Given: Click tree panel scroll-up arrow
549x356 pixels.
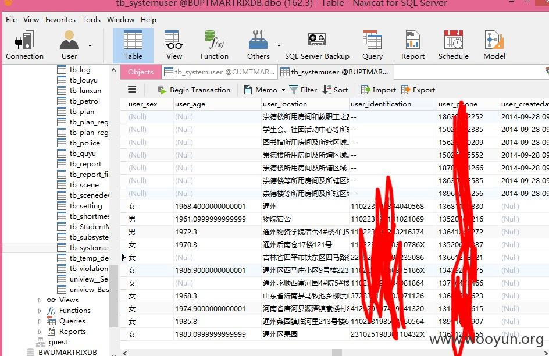Looking at the screenshot, I should coord(113,70).
